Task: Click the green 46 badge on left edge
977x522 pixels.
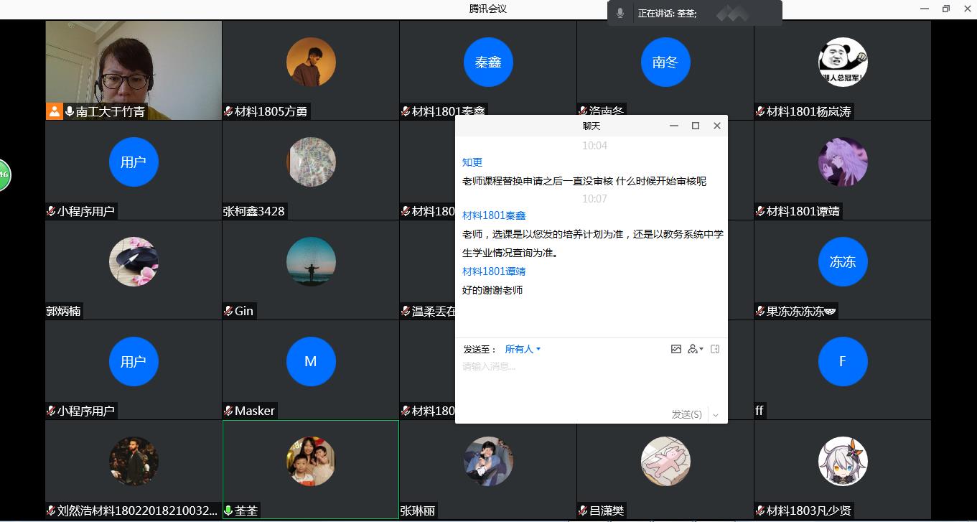Action: [x=4, y=174]
